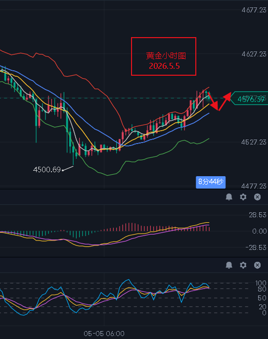Select the 4500.69 low price label

coord(47,169)
